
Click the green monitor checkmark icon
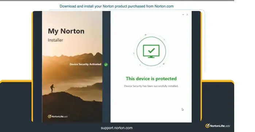point(151,51)
